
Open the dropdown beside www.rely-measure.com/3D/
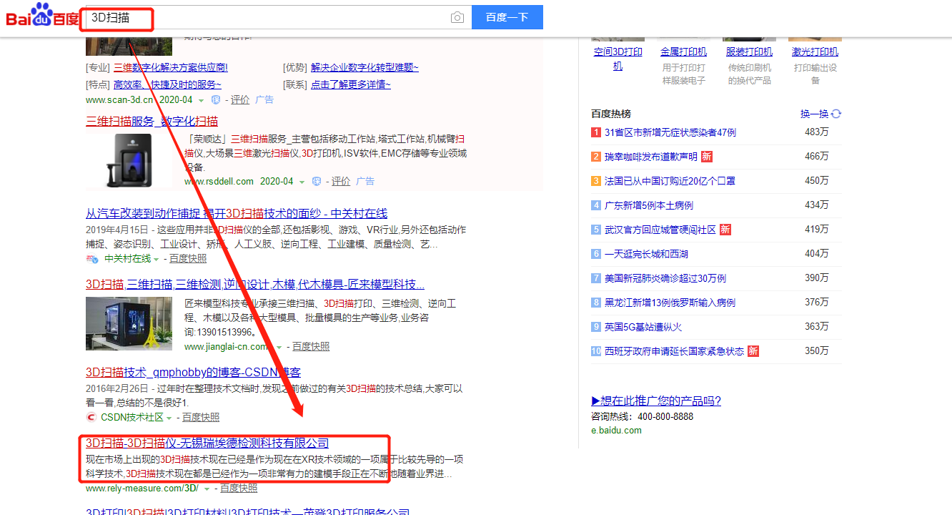(x=205, y=488)
